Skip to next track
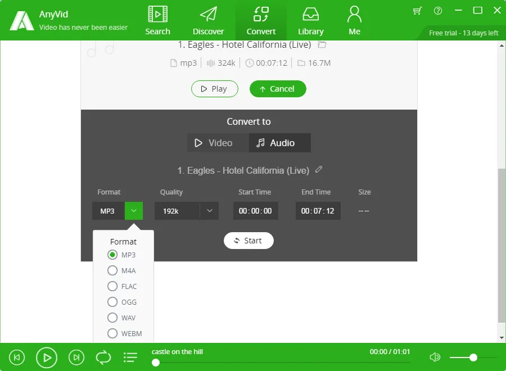This screenshot has height=371, width=506. pyautogui.click(x=76, y=358)
